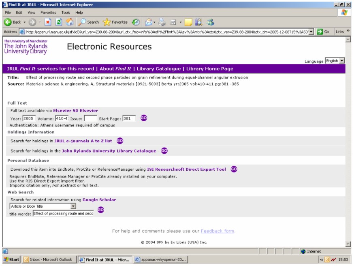Image resolution: width=354 pixels, height=266 pixels.
Task: Click GO icon beside JRUL e-journals list
Action: pyautogui.click(x=120, y=141)
